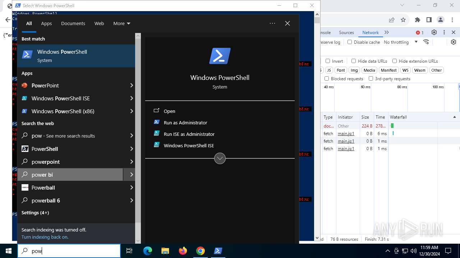Sort by the Waterfall column header
This screenshot has width=460, height=258.
point(423,117)
